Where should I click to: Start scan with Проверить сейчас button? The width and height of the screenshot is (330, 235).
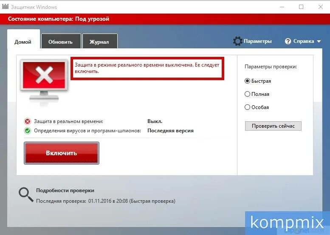pos(273,126)
